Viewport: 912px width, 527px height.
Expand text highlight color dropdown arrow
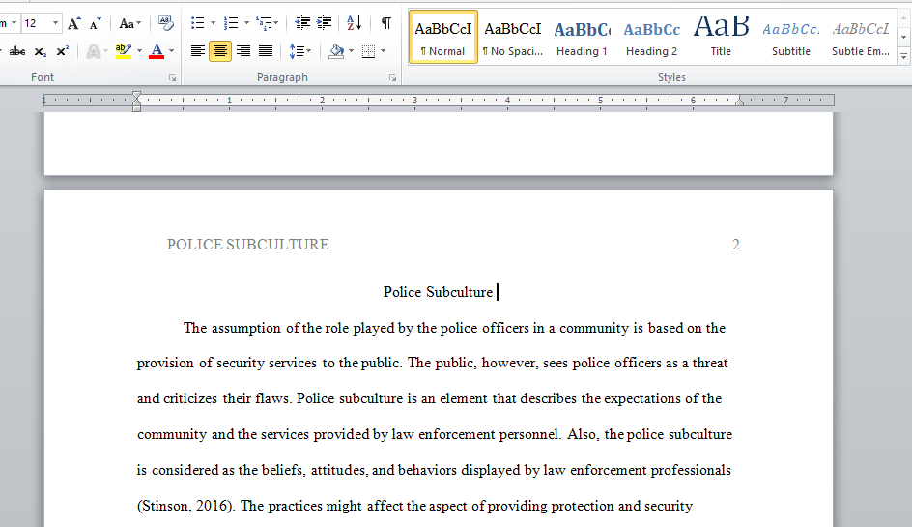139,51
